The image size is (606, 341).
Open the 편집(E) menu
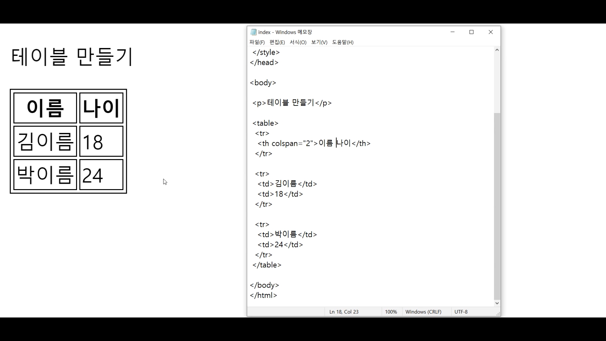point(277,42)
